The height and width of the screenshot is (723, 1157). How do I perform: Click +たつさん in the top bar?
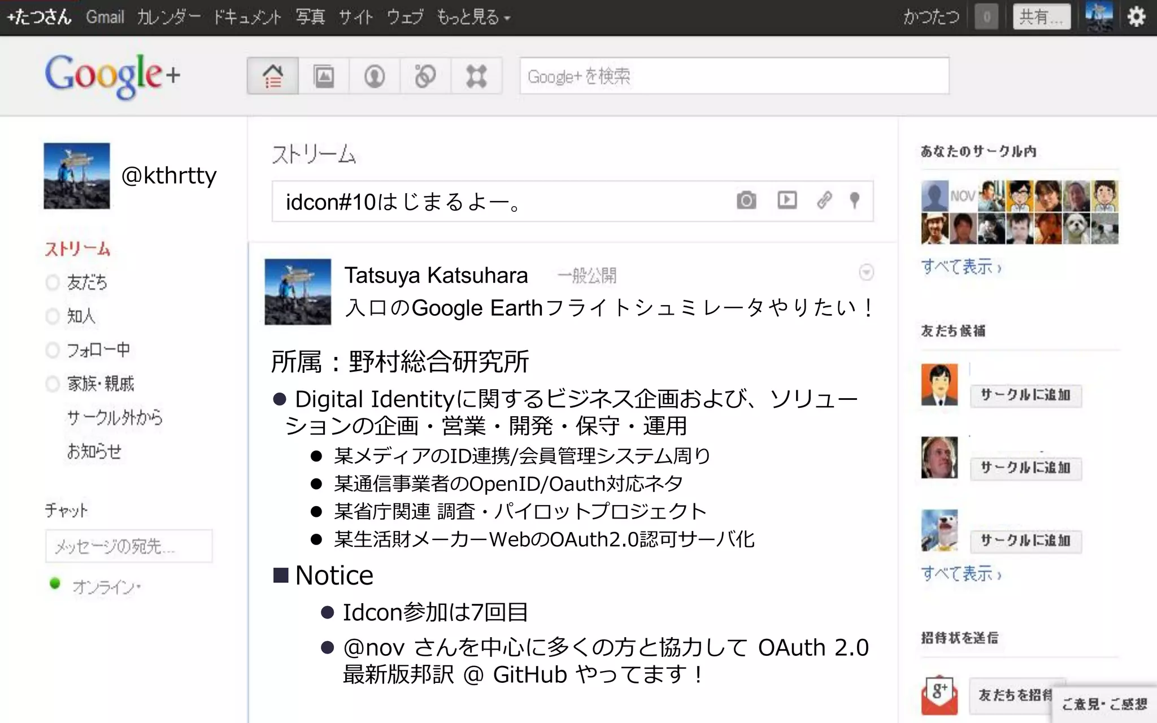pyautogui.click(x=39, y=17)
